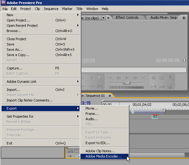The image size is (189, 165).
Task: Click the timeline viewing area bar
Action: (x=146, y=101)
